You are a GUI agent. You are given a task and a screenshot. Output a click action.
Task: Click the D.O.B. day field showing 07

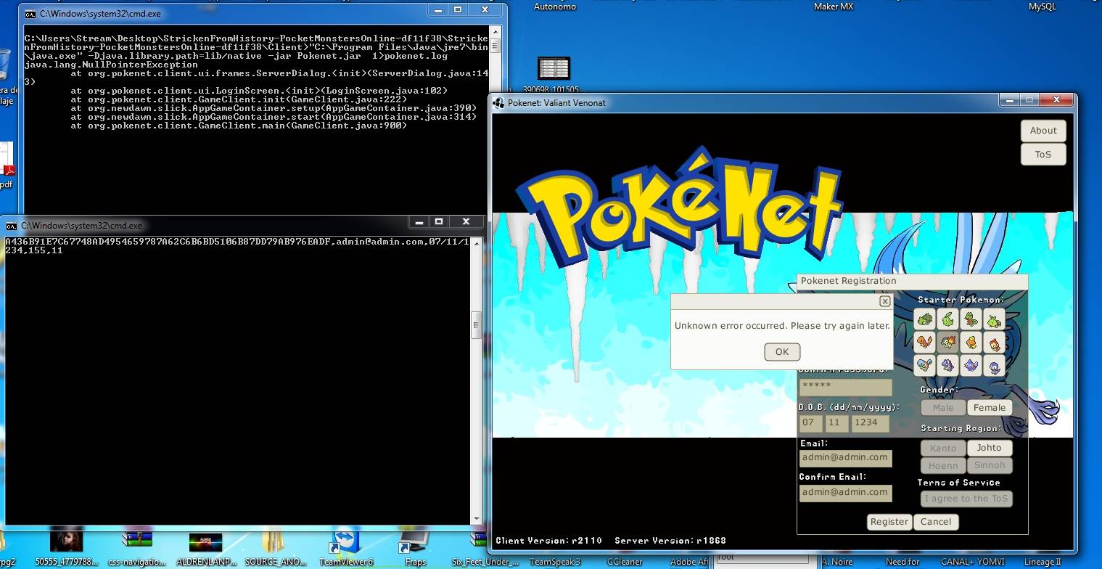pos(811,422)
